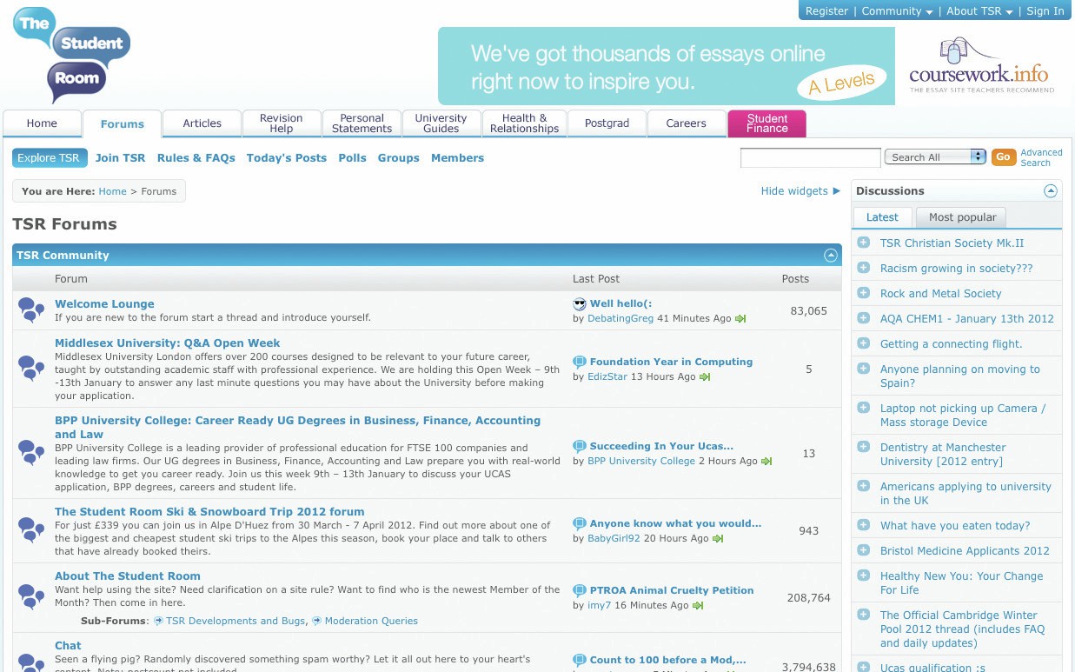This screenshot has width=1075, height=672.
Task: Open Join TSR link
Action: [x=121, y=158]
